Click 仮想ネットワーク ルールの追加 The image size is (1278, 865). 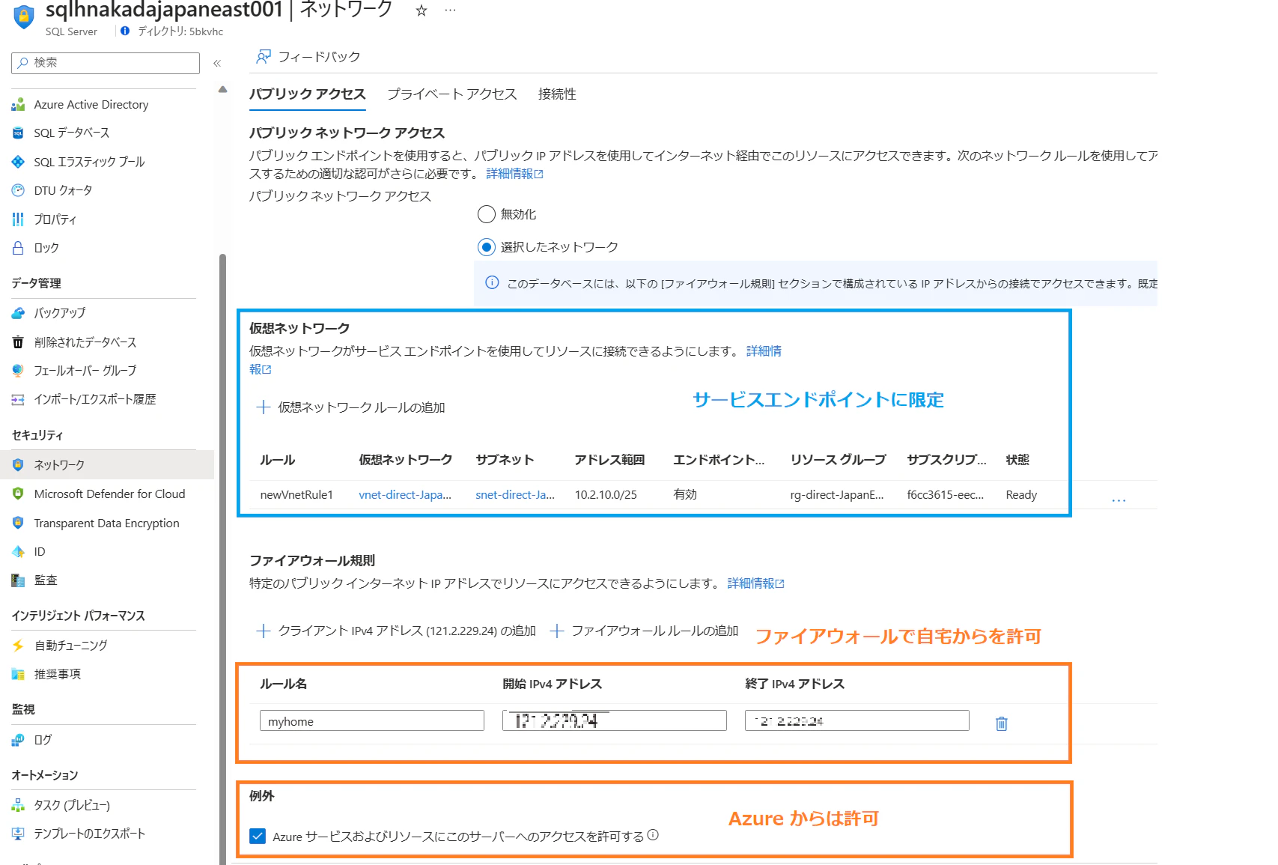tap(351, 407)
